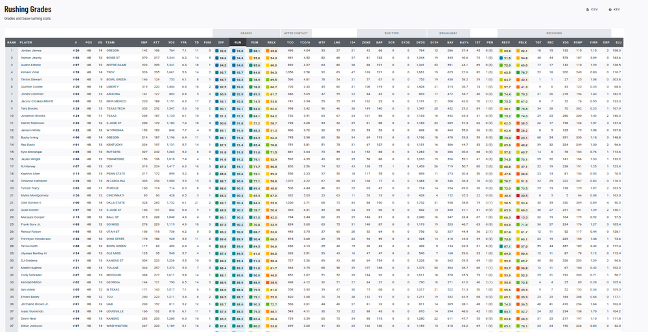This screenshot has height=332, width=648.
Task: Open Ashton Jeanty's player page
Action: pos(32,57)
